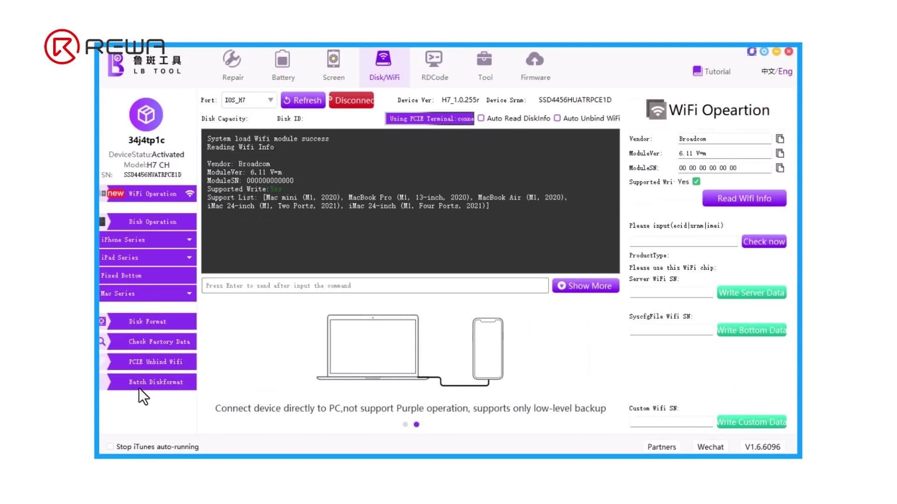
Task: Click Write Server Data button
Action: (x=751, y=293)
